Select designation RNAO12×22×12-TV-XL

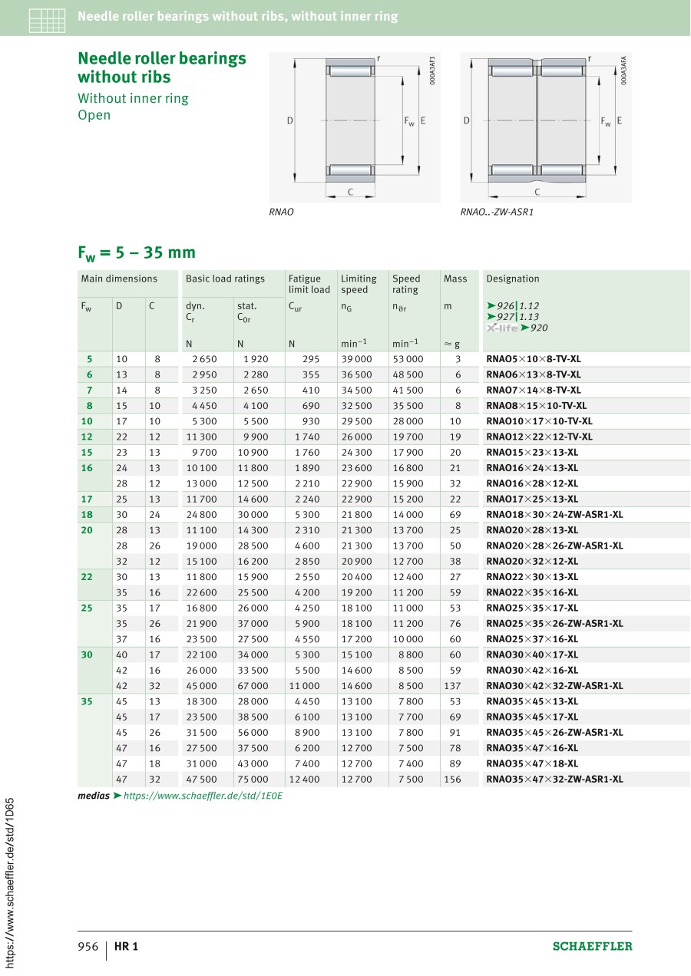click(x=540, y=437)
